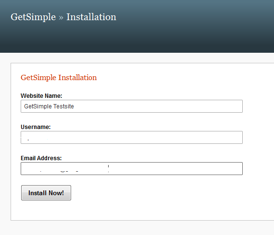The image size is (274, 235).
Task: Click the word "GetSimple" inside Website Name field
Action: coord(38,106)
